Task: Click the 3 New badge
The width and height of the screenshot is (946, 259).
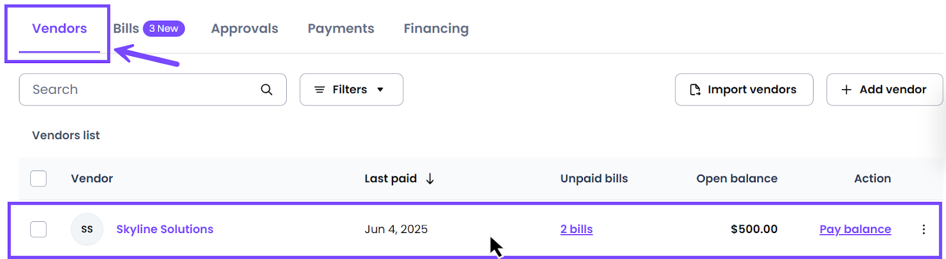Action: [164, 28]
